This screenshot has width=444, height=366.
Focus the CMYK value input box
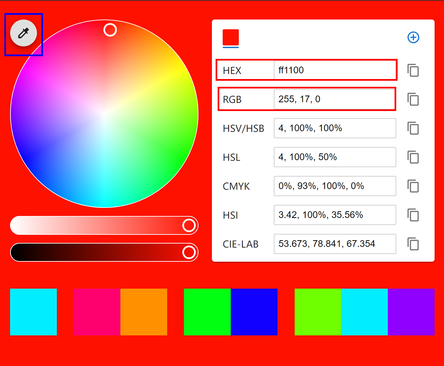335,186
